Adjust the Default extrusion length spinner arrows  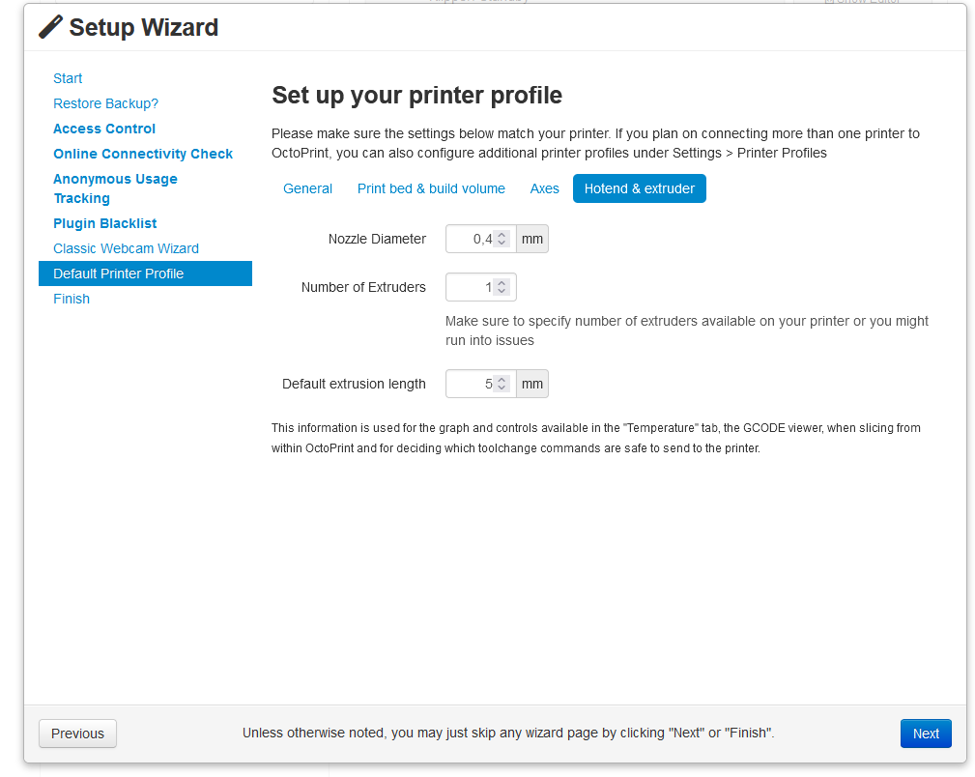502,384
